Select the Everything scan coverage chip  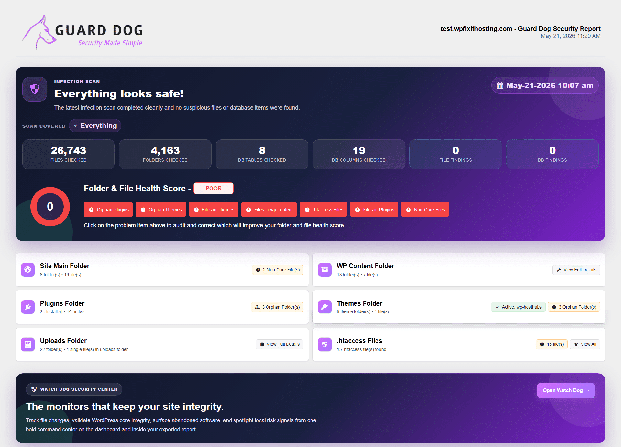[95, 126]
